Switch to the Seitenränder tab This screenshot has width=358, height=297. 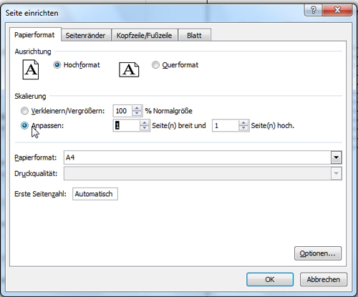click(x=85, y=36)
